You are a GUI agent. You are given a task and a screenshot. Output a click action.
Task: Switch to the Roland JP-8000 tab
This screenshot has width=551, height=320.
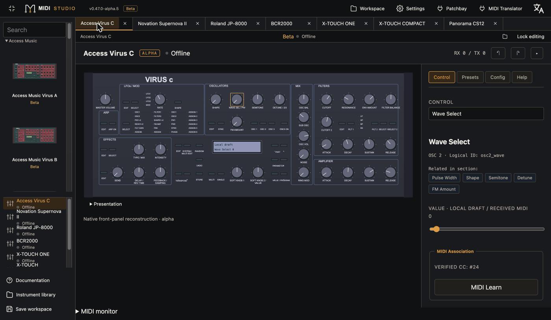pyautogui.click(x=229, y=24)
